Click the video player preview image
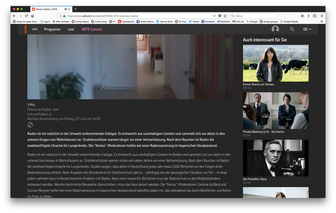Viewport: 336px width, 213px height. tap(130, 67)
